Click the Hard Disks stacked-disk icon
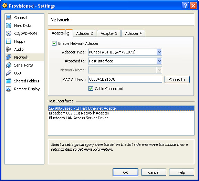The image size is (199, 181). pos(9,26)
